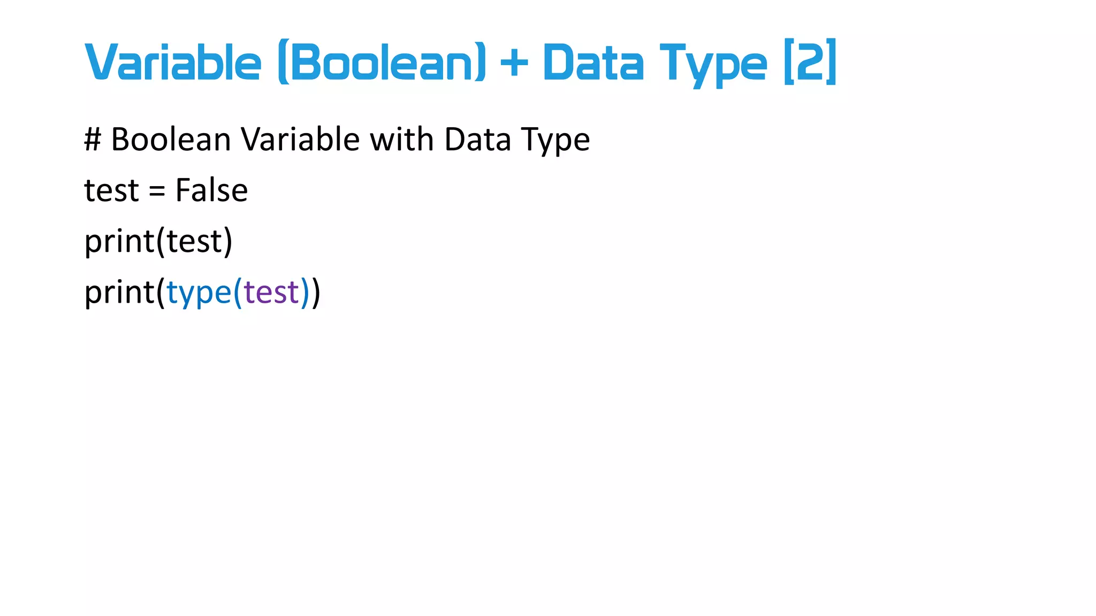Click the 'print' word in 'print(type(test))'
Viewport: 1096px width, 616px height.
[120, 292]
